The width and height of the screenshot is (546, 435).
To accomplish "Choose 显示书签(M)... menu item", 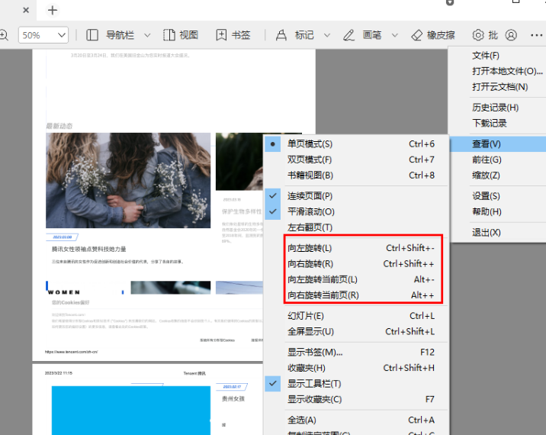I will pyautogui.click(x=356, y=353).
